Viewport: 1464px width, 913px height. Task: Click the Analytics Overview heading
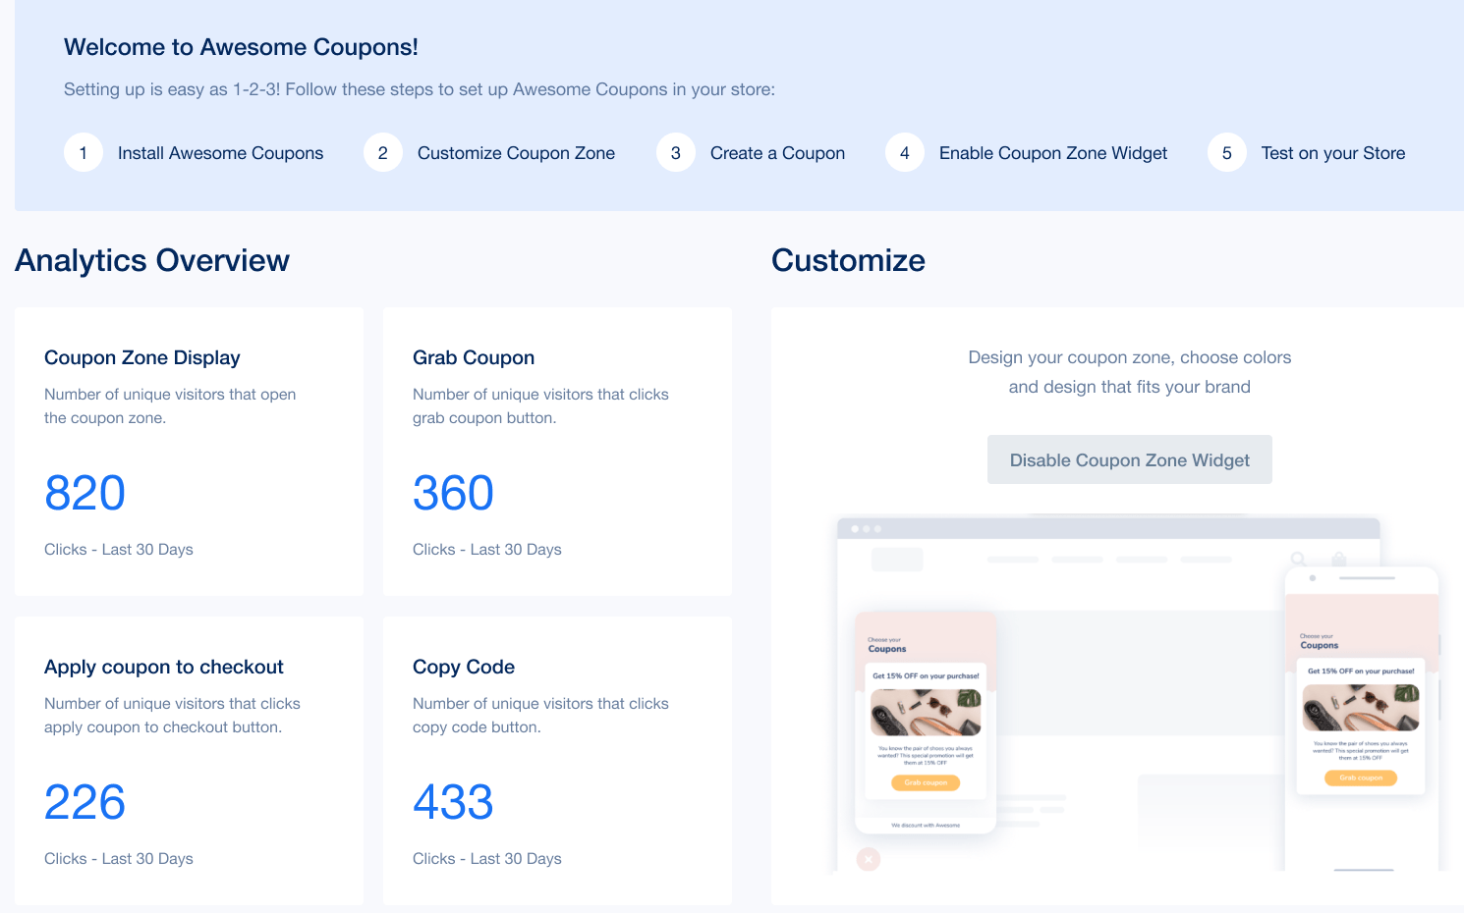click(x=152, y=260)
